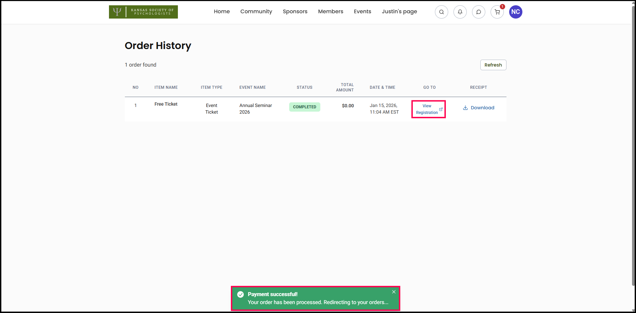Viewport: 636px width, 313px height.
Task: Click the Download receipt link
Action: (x=482, y=108)
